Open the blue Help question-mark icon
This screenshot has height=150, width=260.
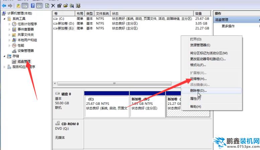pos(33,6)
